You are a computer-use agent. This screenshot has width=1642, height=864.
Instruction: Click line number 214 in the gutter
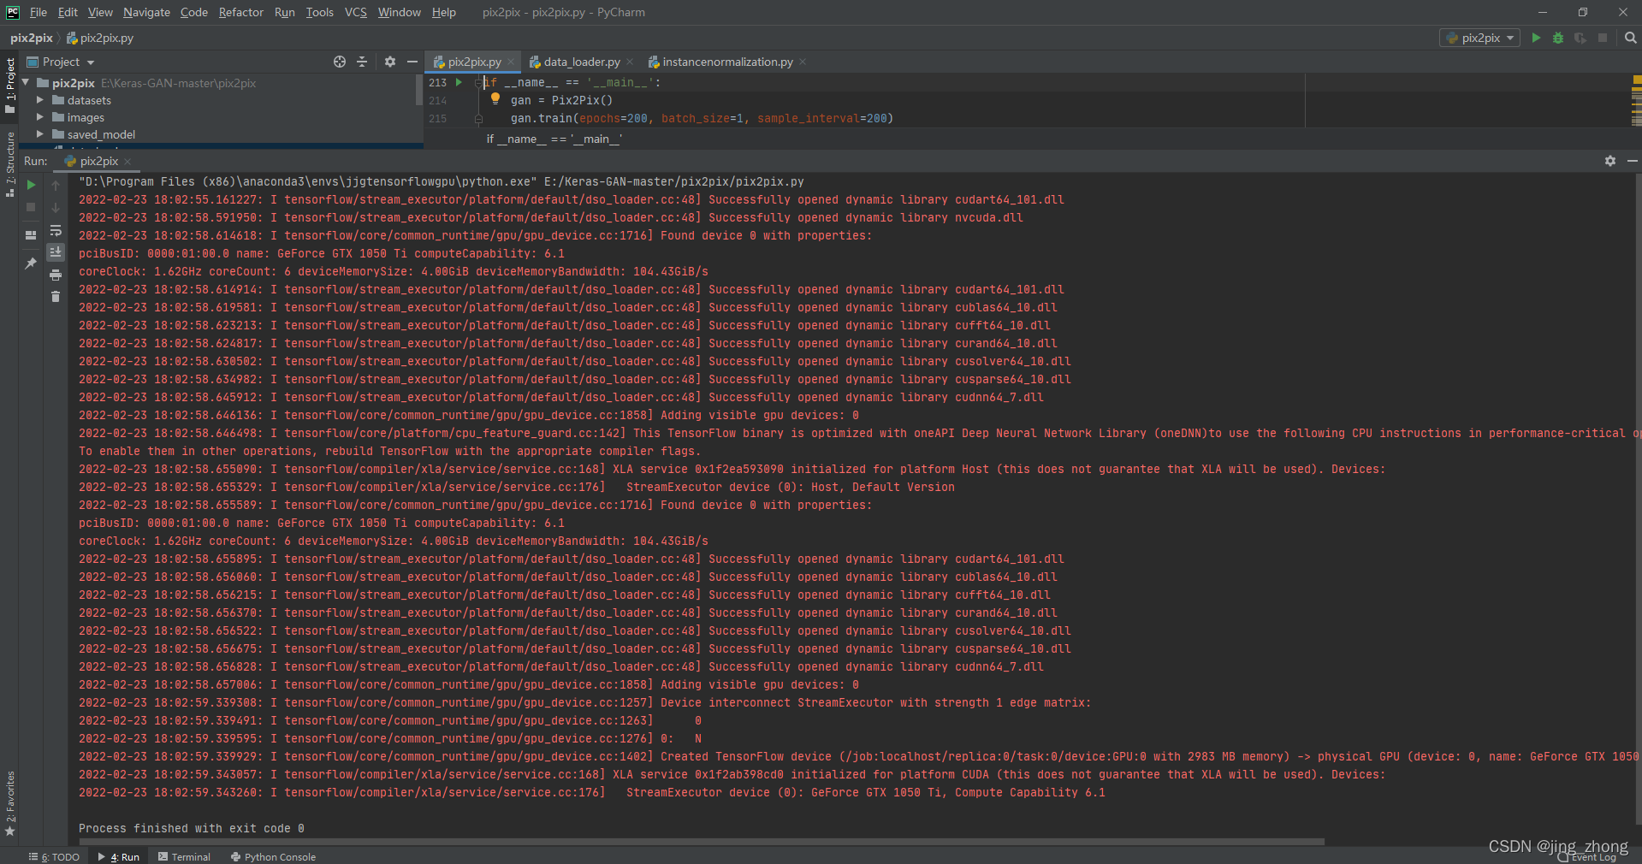pyautogui.click(x=437, y=100)
